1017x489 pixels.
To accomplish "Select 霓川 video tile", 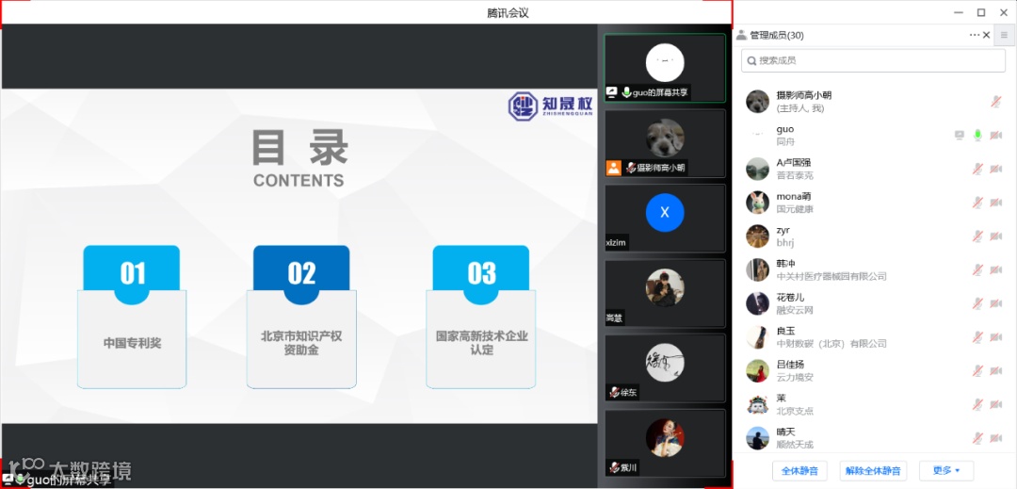I will (665, 444).
